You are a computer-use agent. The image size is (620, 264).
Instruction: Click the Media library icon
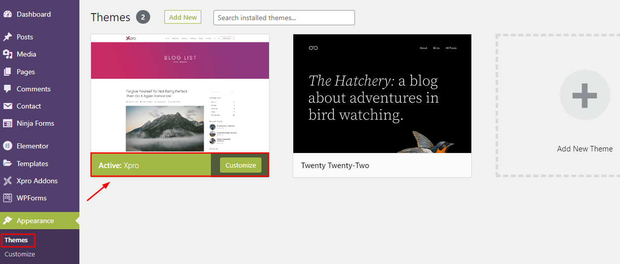tap(8, 54)
